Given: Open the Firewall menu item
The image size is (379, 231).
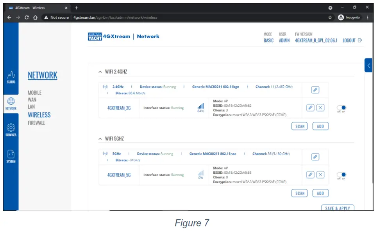Looking at the screenshot, I should [36, 123].
